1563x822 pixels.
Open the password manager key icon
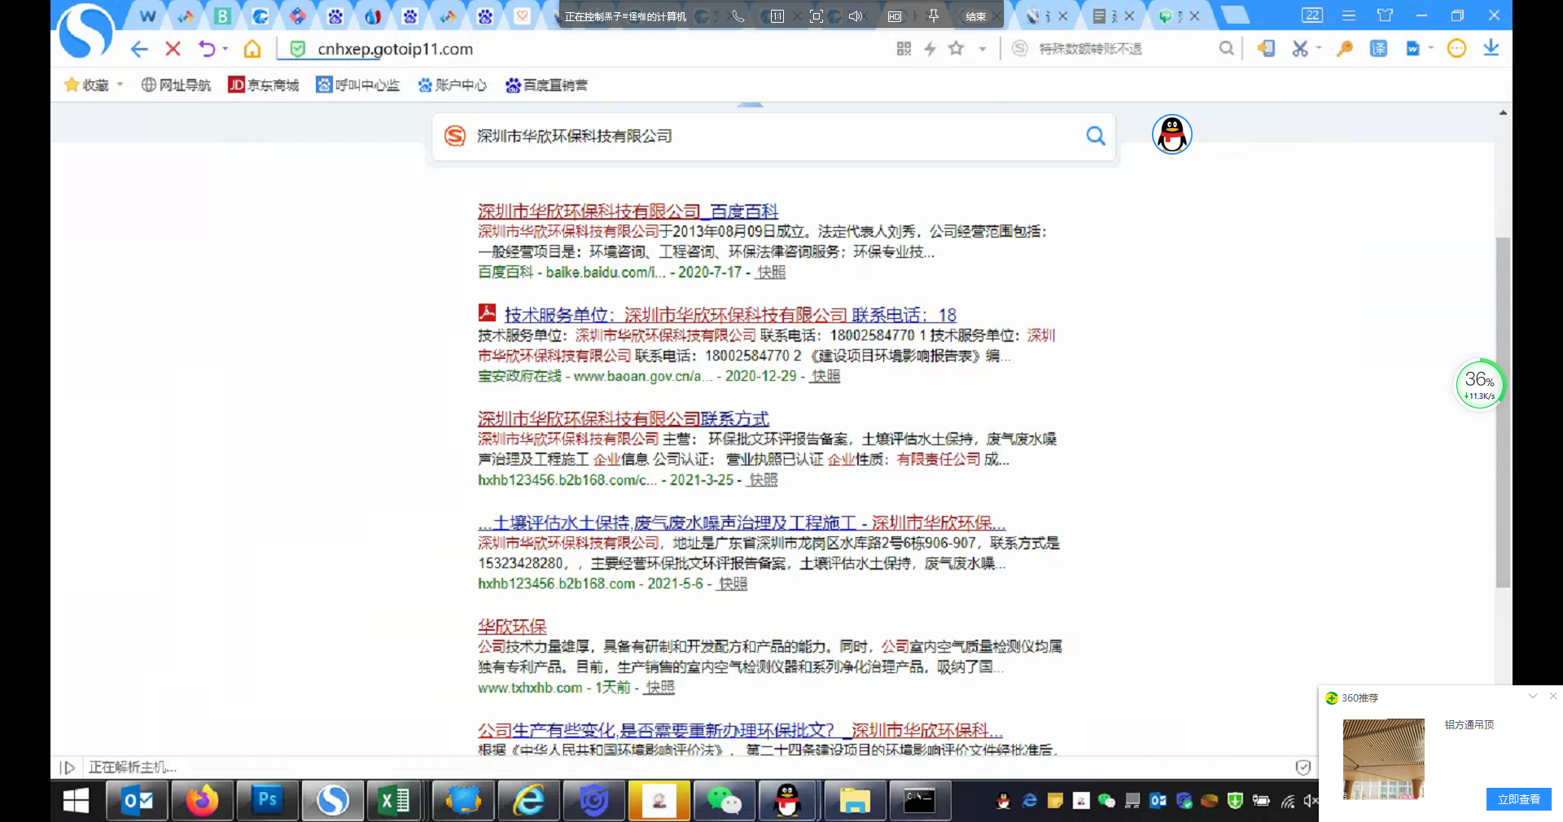point(1344,48)
